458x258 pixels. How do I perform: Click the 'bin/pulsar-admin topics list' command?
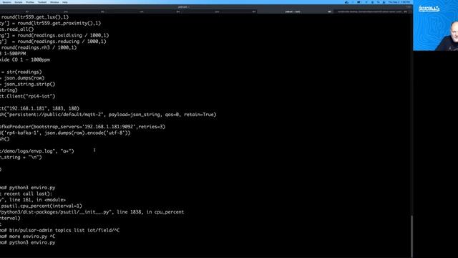60,231
